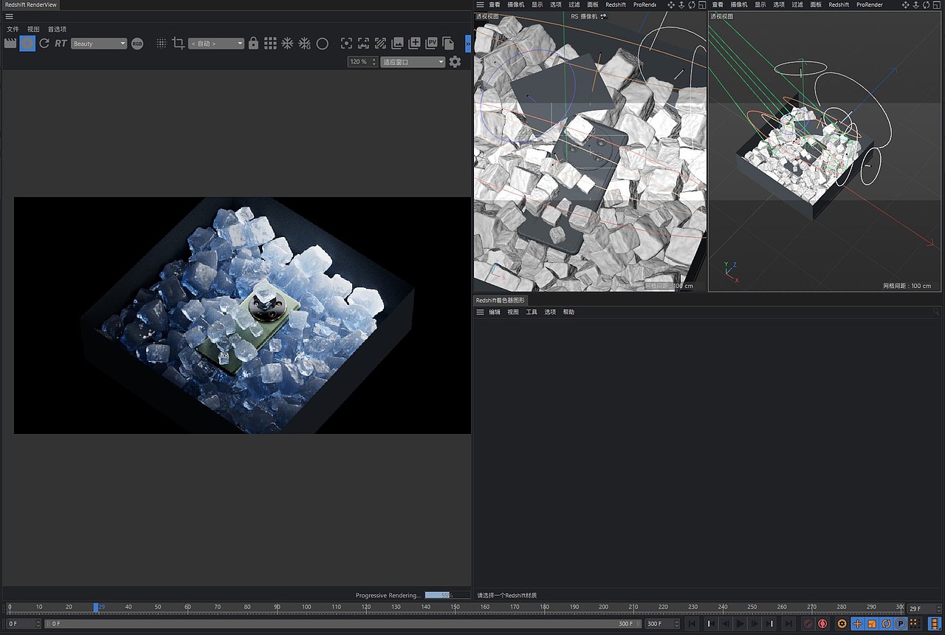Select the Redshift RenderView tab
The image size is (945, 635).
[x=30, y=4]
